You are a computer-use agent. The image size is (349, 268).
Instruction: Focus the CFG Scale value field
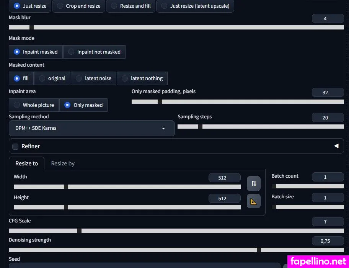click(x=328, y=222)
